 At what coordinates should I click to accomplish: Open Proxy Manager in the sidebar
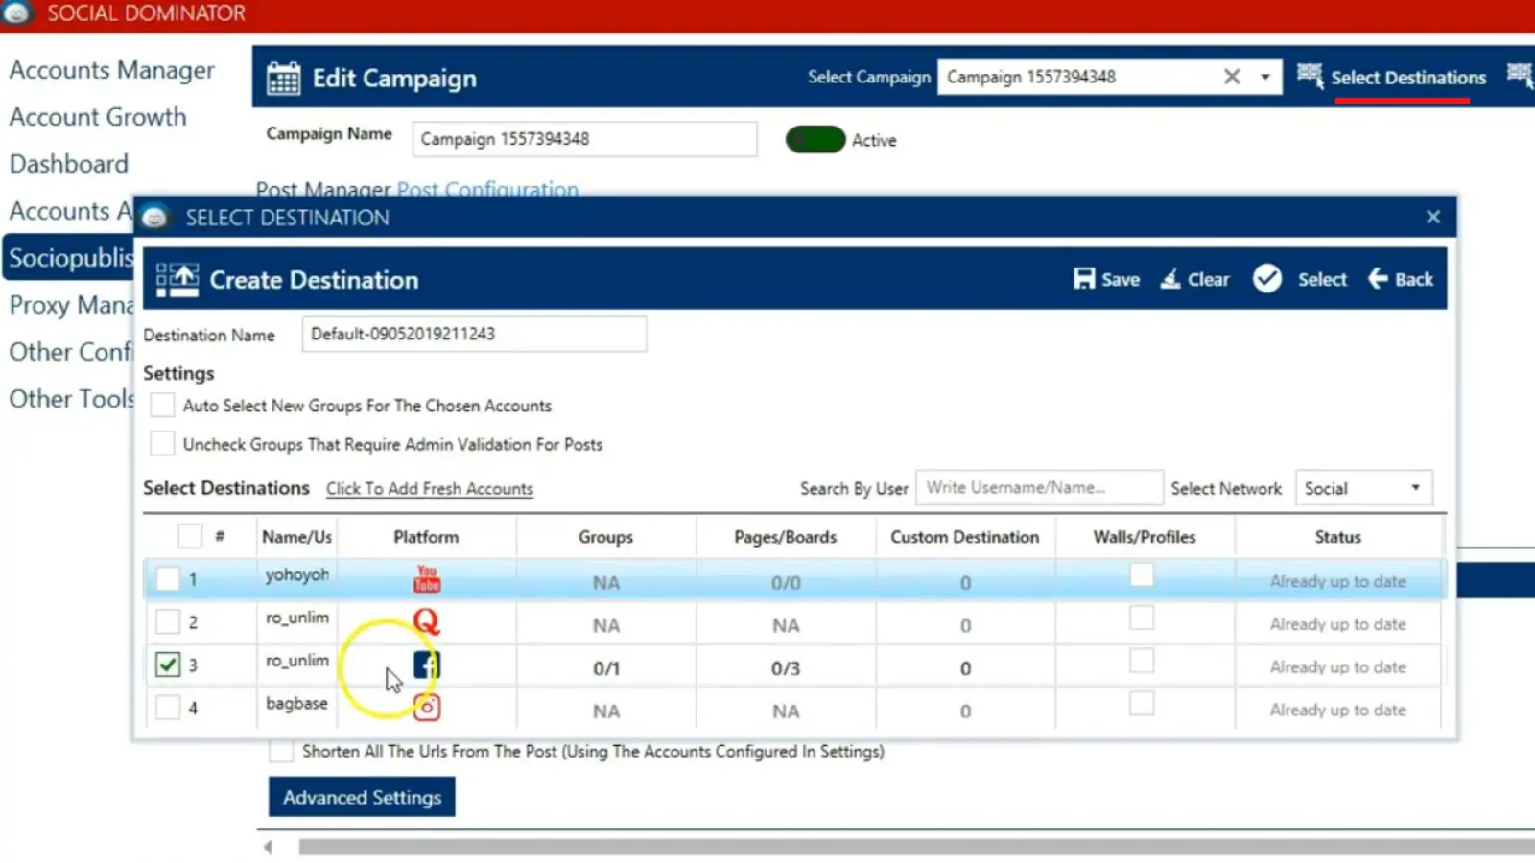click(71, 305)
